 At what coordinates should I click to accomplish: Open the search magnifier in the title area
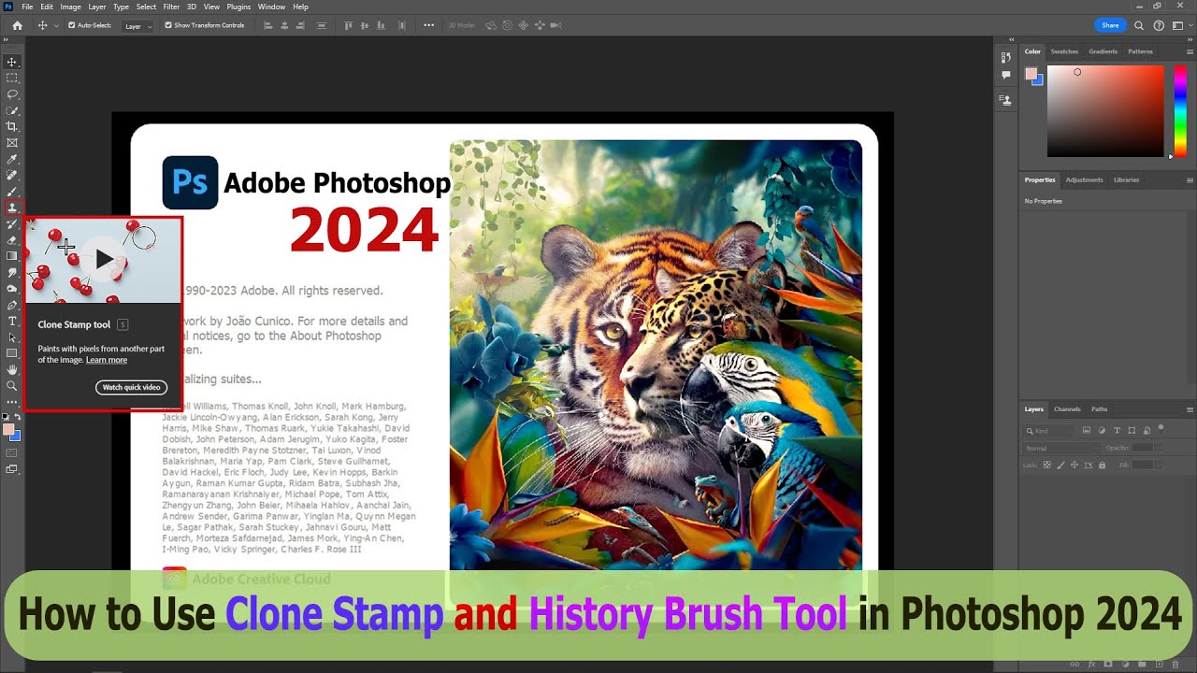pyautogui.click(x=1139, y=25)
